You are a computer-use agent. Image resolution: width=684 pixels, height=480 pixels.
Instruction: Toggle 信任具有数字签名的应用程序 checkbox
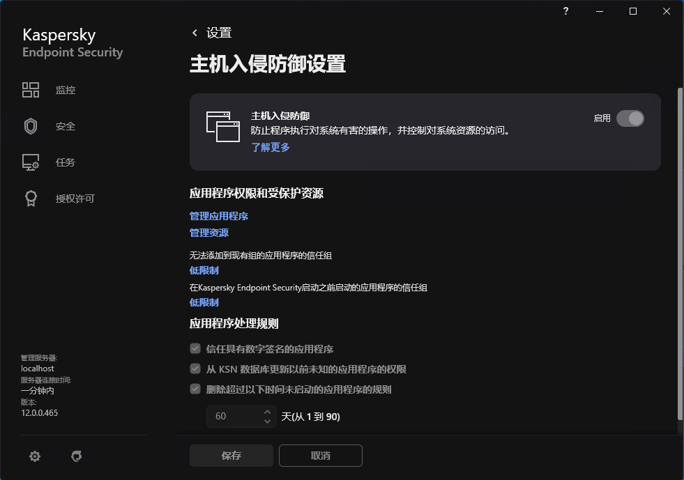click(195, 348)
